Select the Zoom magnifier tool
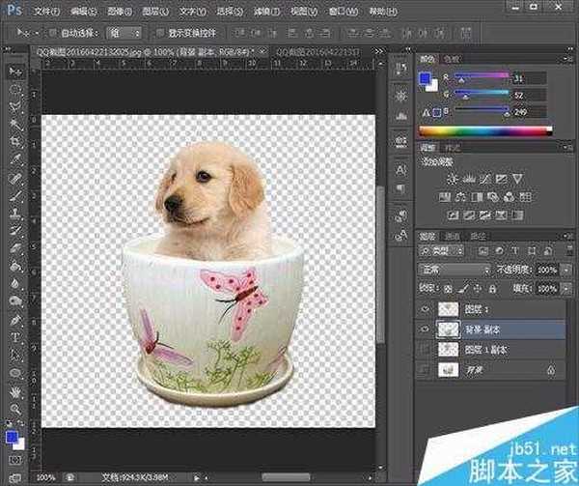Screen dimensions: 579x486 (x=15, y=411)
